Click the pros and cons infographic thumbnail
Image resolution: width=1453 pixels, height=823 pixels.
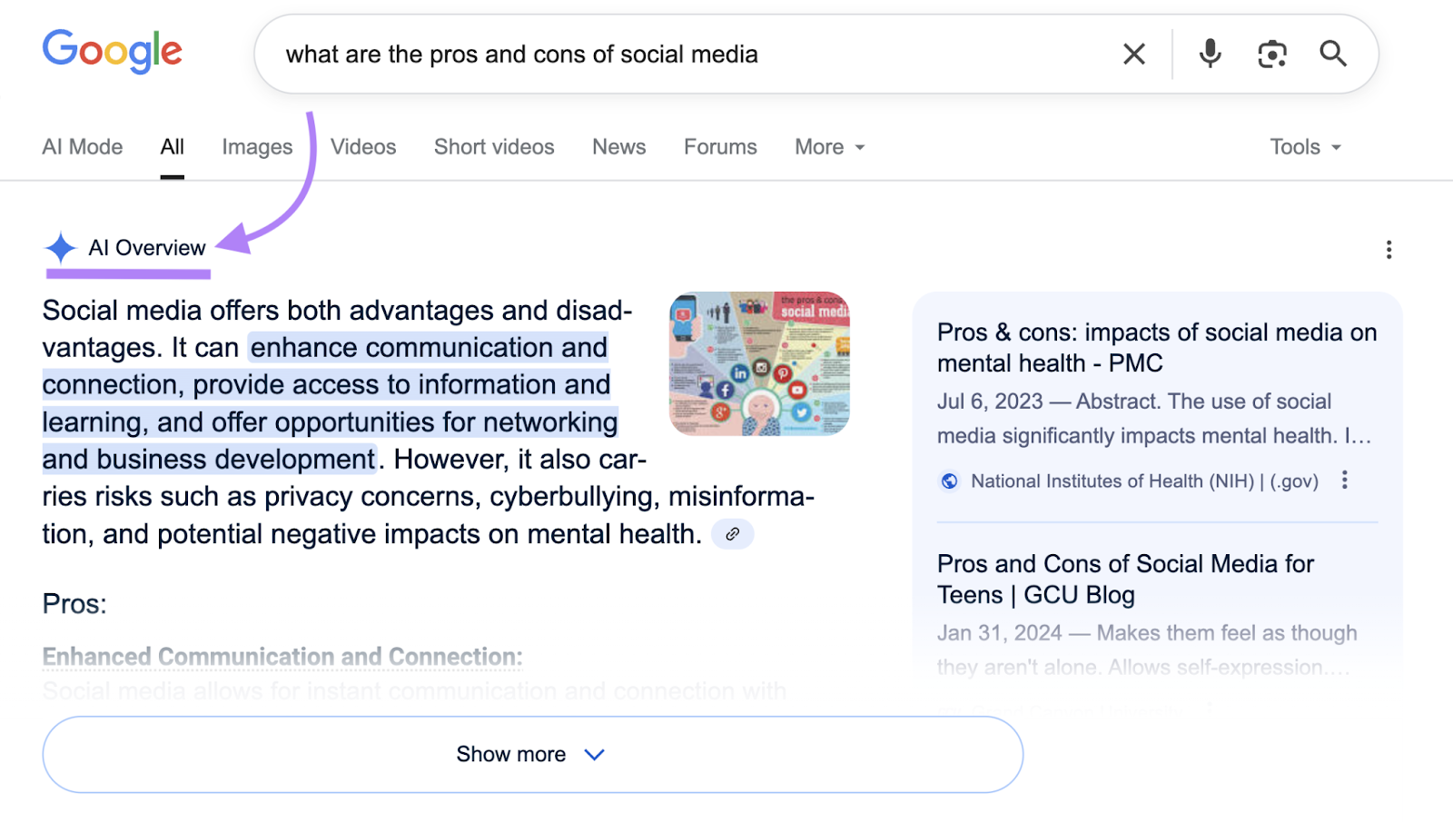coord(759,362)
